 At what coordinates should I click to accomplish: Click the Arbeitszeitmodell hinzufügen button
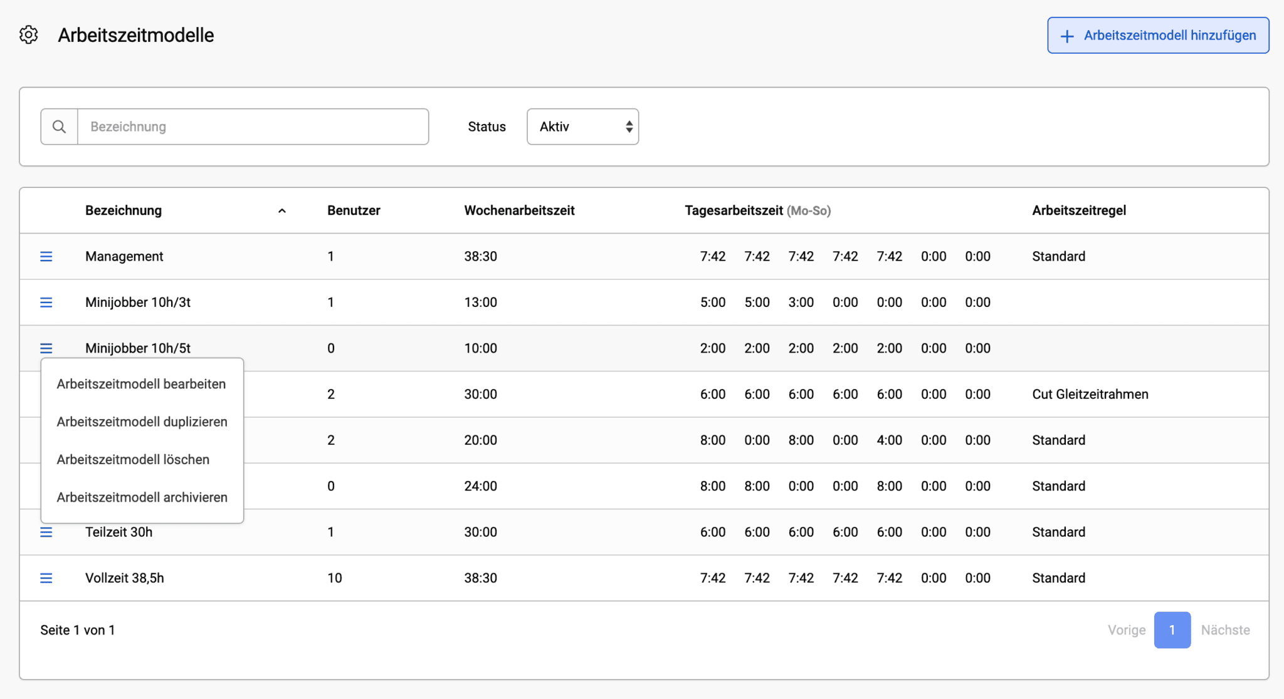tap(1157, 36)
